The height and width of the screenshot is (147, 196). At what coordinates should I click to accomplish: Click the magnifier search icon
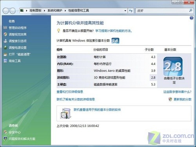[191, 11]
